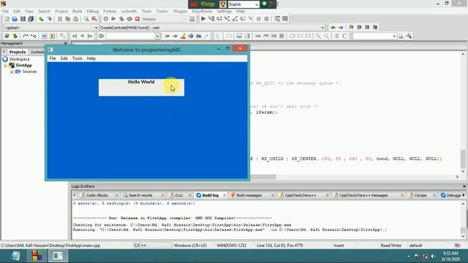Click the green Jump back arrow
The image size is (468, 263).
pos(333,28)
